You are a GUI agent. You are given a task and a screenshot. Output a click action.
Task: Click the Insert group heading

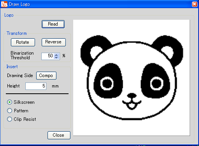tap(12, 67)
